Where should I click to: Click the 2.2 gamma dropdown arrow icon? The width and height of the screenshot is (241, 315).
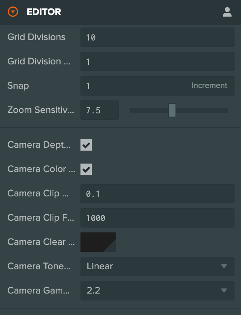(x=224, y=290)
